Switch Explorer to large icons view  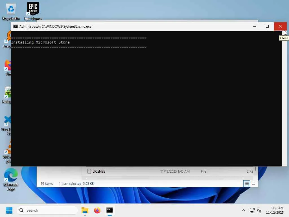point(253,184)
